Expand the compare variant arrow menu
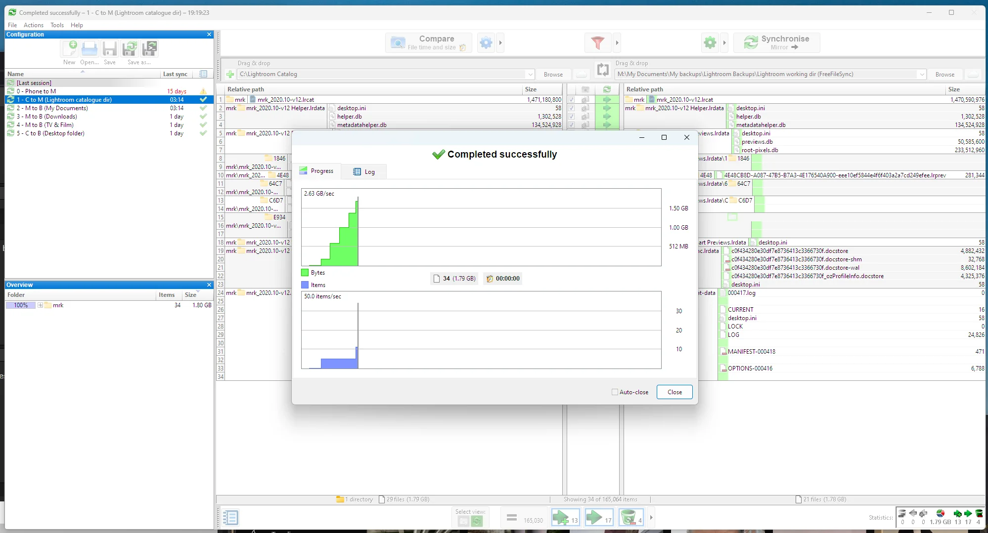This screenshot has width=988, height=533. click(x=500, y=43)
